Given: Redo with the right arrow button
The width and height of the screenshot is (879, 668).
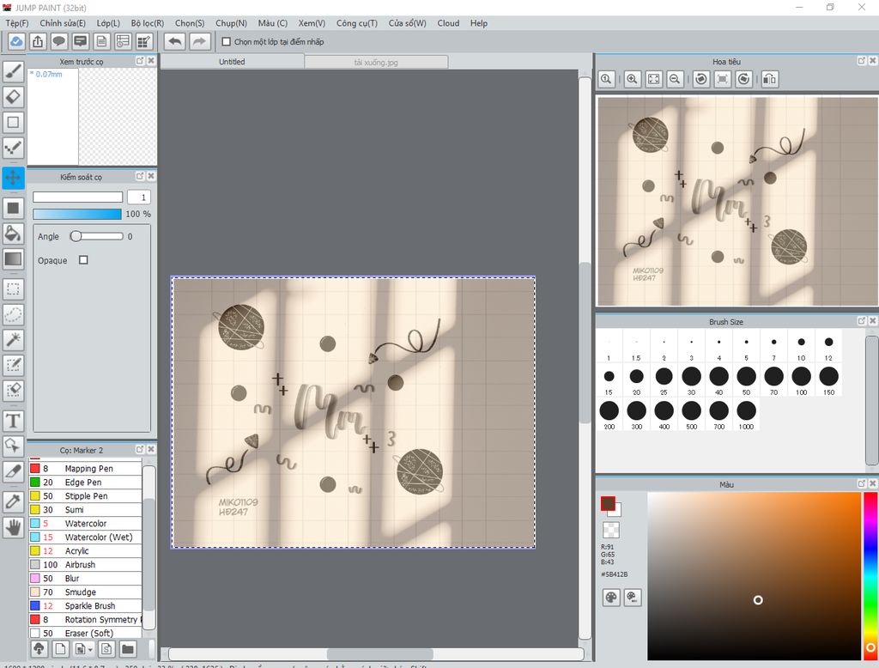Looking at the screenshot, I should [199, 41].
